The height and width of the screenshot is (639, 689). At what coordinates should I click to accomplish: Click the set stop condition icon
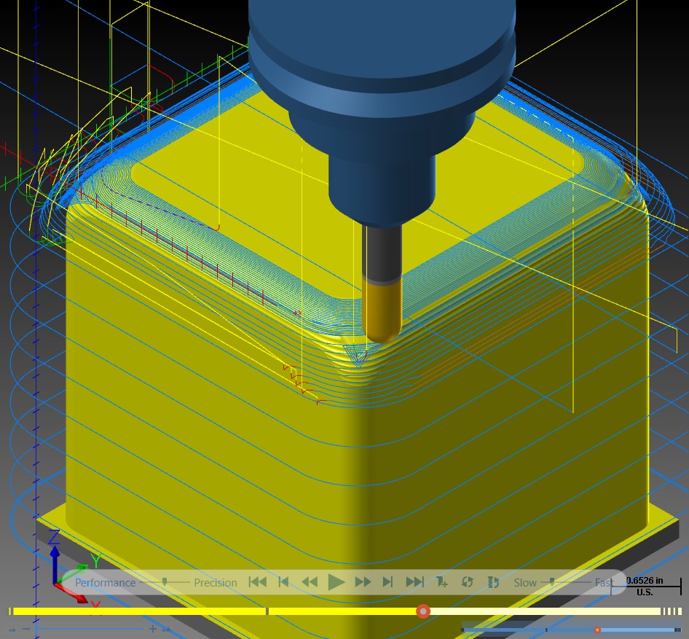(441, 582)
